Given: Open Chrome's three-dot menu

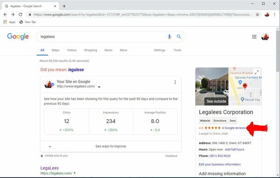Looking at the screenshot, I should coord(275,14).
